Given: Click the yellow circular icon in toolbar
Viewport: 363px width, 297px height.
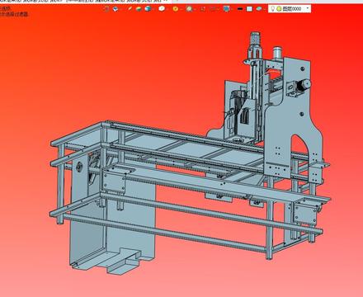Looking at the screenshot, I should tap(176, 9).
